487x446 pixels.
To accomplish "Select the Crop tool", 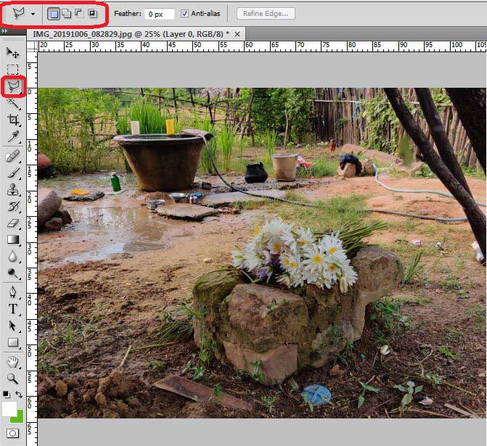I will click(13, 120).
